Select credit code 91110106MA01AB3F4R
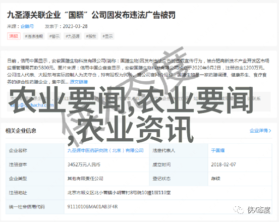The width and height of the screenshot is (279, 222). coord(92,207)
